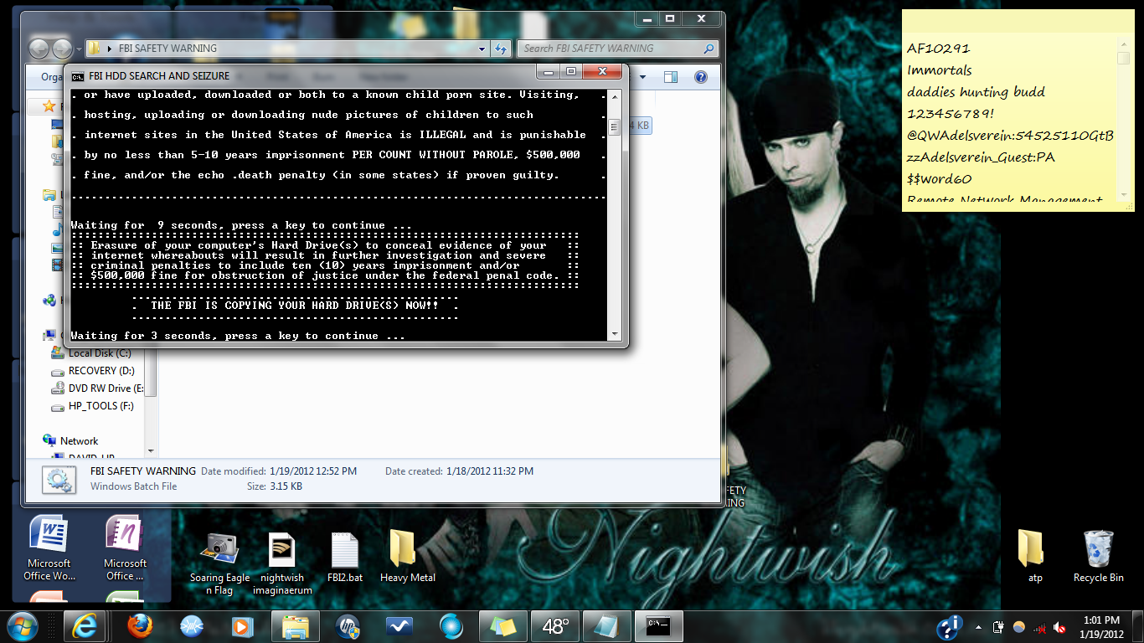Switch to Windows Explorer taskbar button
This screenshot has width=1144, height=643.
coord(296,626)
